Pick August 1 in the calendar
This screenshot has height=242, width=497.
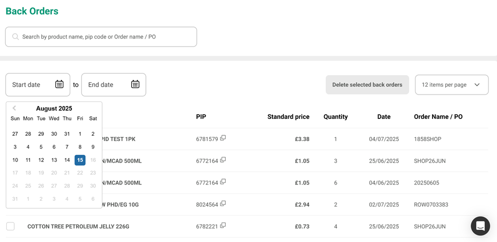[x=80, y=134]
